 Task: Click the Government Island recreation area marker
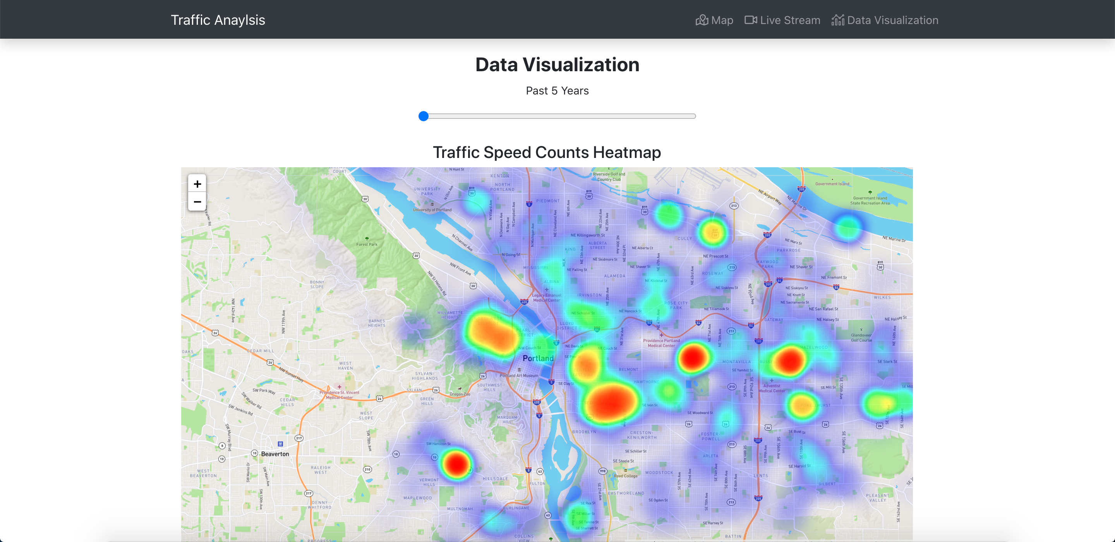(870, 192)
